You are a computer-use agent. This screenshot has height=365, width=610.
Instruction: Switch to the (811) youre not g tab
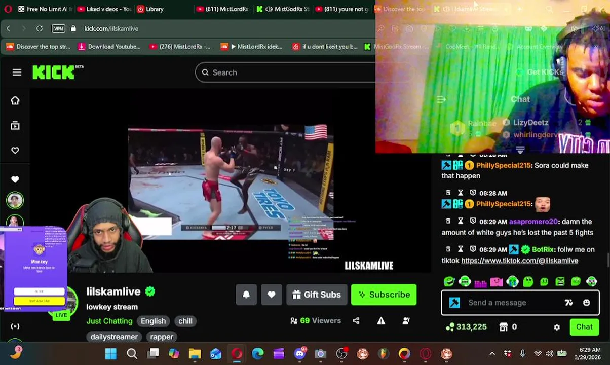point(341,9)
